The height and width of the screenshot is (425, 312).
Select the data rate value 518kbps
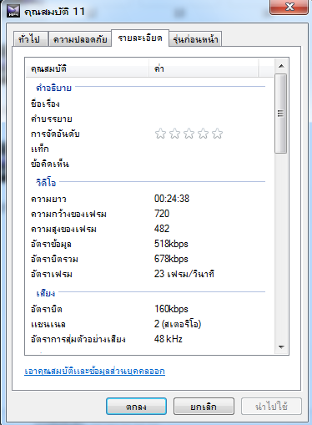[x=171, y=244]
